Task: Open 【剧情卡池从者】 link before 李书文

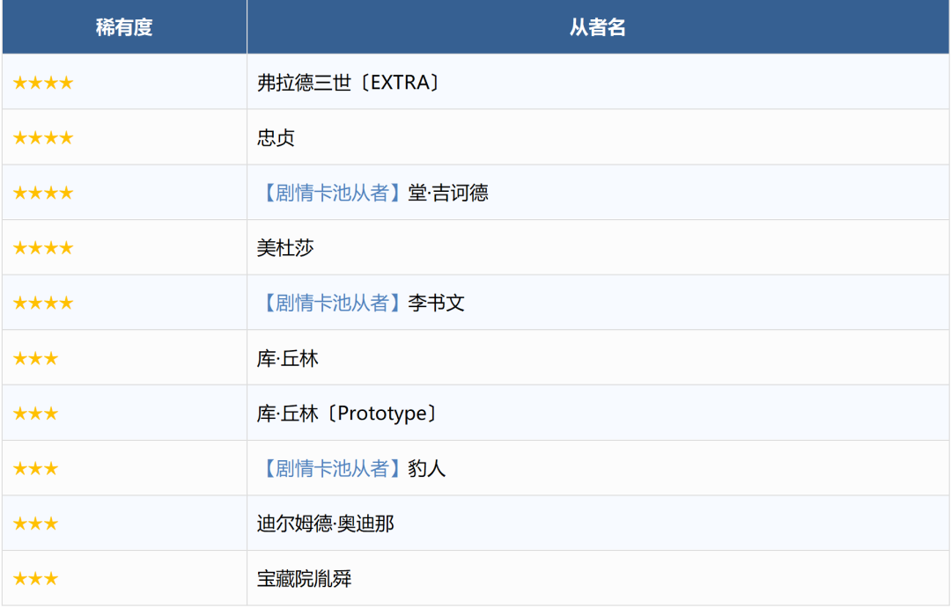Action: point(330,303)
